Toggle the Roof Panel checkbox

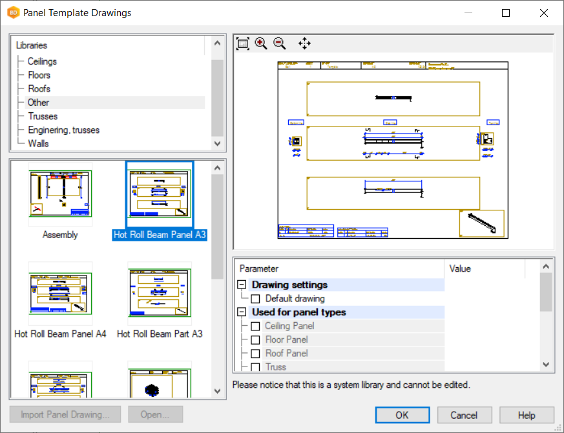(x=256, y=354)
